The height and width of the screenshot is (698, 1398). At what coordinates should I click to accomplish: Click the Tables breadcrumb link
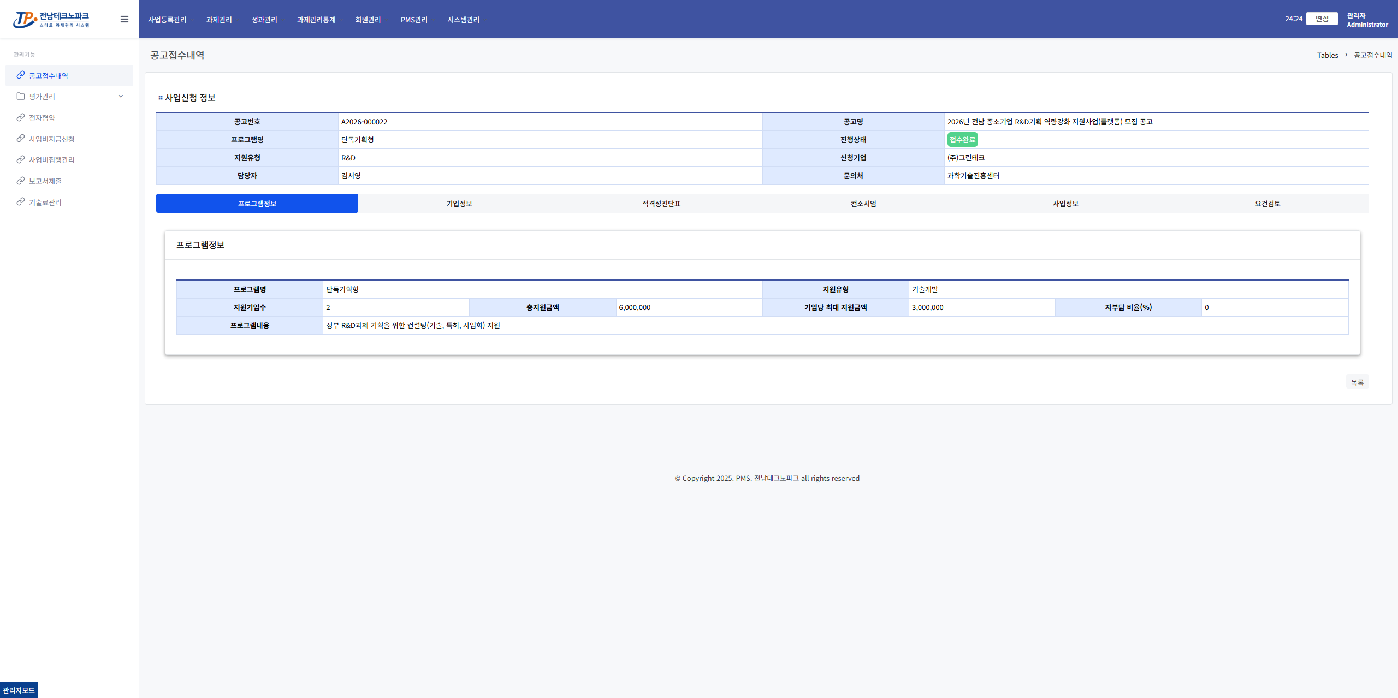[1328, 55]
